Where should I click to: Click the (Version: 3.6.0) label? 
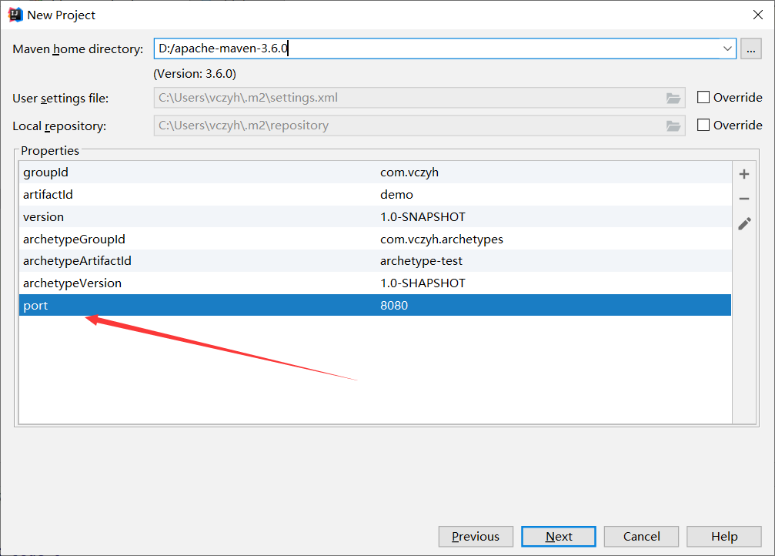point(195,74)
